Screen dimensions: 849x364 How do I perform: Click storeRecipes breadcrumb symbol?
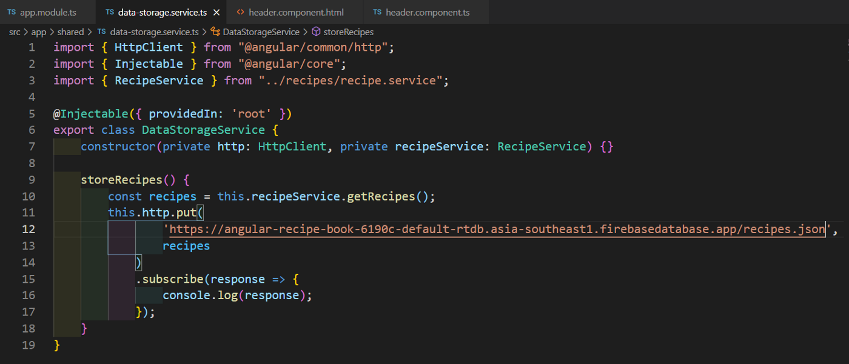coord(348,32)
